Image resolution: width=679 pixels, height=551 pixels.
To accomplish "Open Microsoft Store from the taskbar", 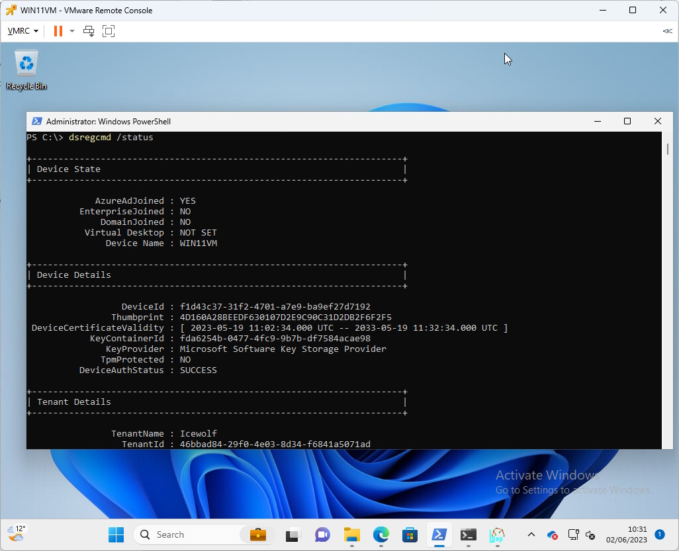I will click(410, 535).
